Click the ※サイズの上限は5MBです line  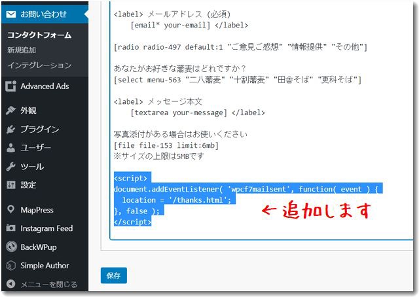pyautogui.click(x=158, y=156)
